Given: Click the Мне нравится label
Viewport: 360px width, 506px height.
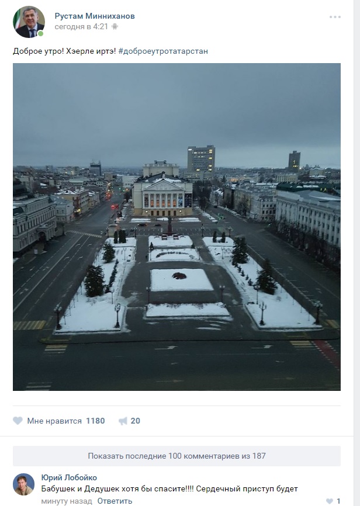Looking at the screenshot, I should (54, 421).
